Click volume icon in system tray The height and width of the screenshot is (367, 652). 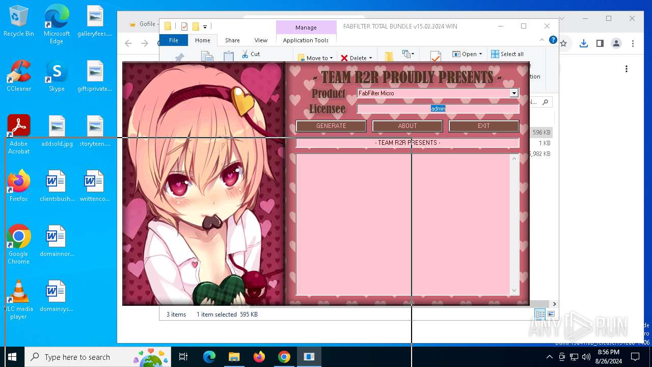coord(586,357)
